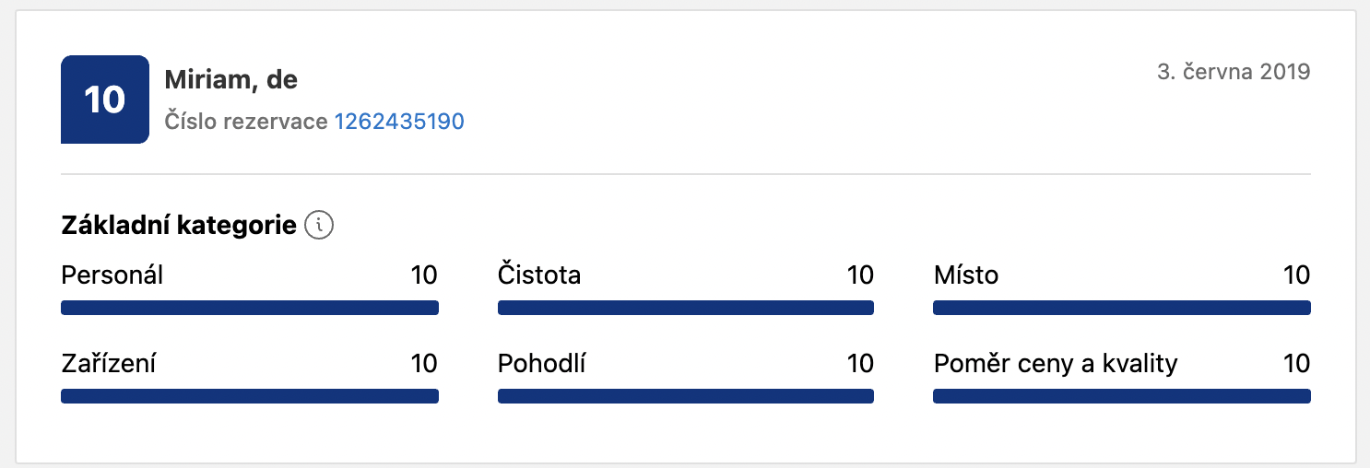
Task: Click the Zařízení rating bar
Action: point(250,396)
